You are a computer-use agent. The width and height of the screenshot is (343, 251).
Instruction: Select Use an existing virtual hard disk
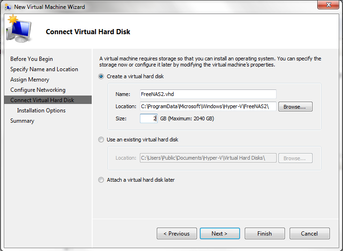tap(102, 140)
